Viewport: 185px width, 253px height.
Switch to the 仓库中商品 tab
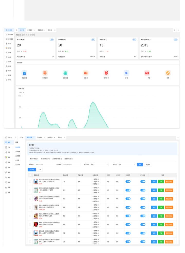pyautogui.click(x=45, y=159)
